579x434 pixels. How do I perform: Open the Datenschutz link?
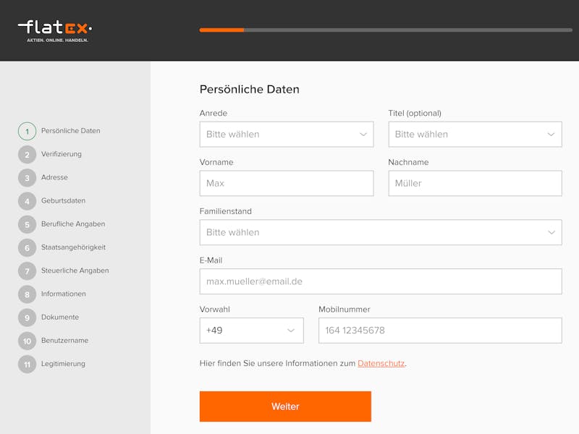coord(381,363)
